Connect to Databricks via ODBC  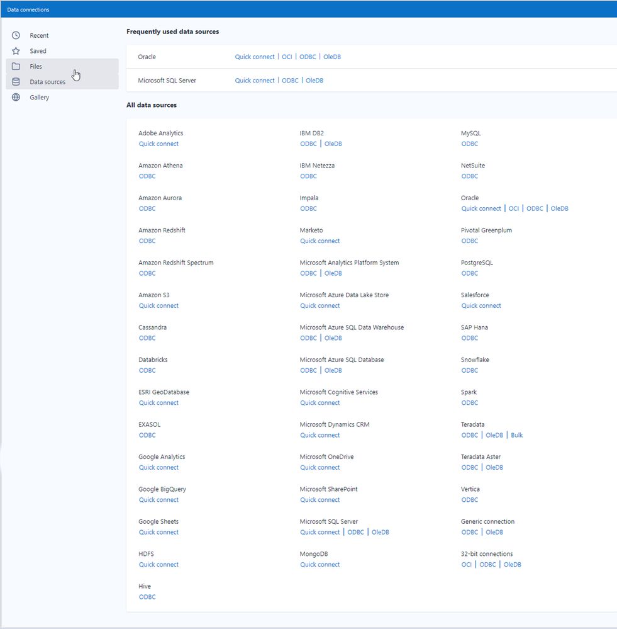(147, 371)
